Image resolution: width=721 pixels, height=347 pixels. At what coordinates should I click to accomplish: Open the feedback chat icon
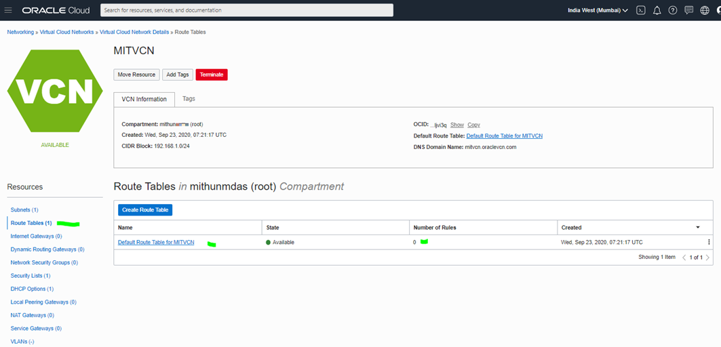click(689, 10)
